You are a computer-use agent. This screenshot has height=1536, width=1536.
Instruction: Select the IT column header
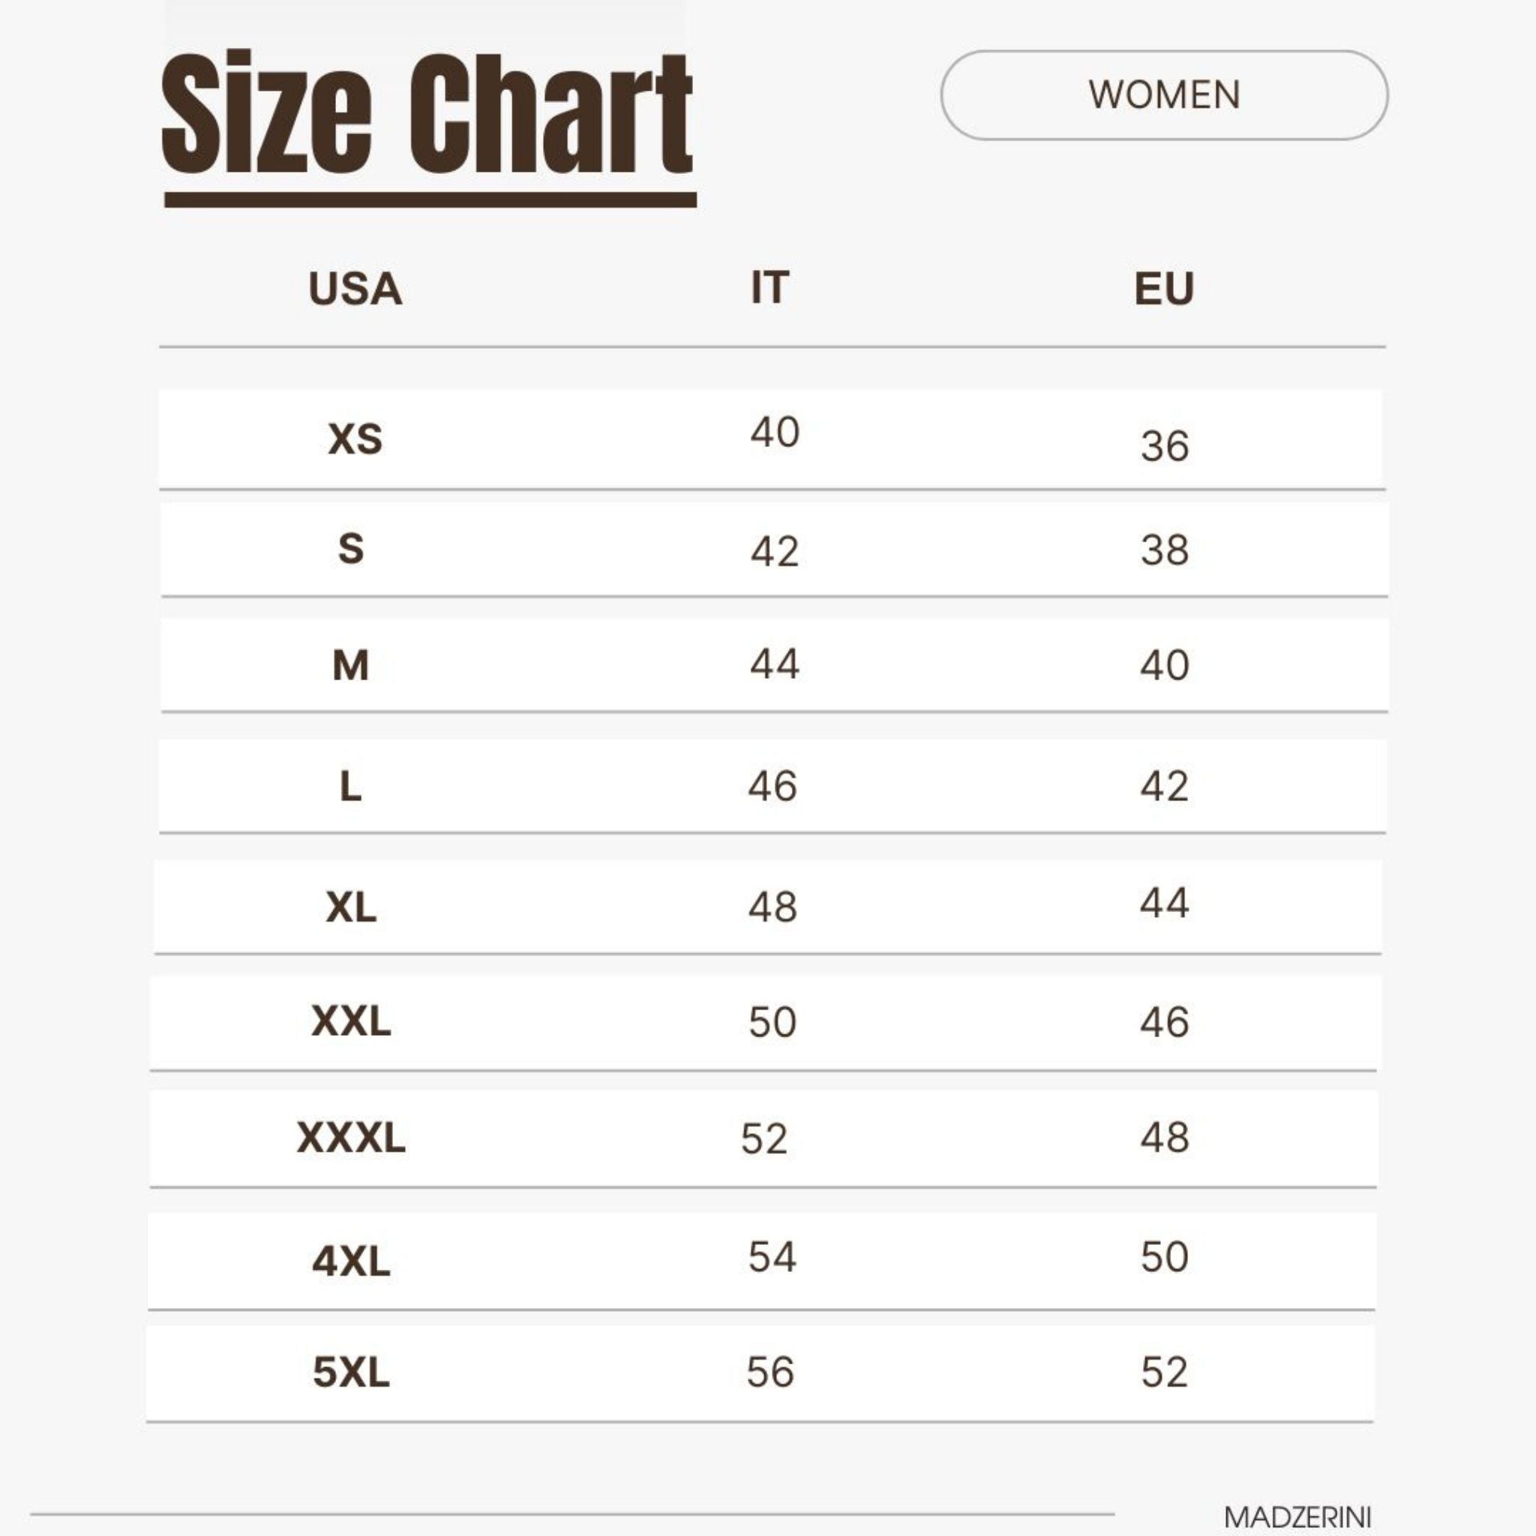pyautogui.click(x=769, y=288)
